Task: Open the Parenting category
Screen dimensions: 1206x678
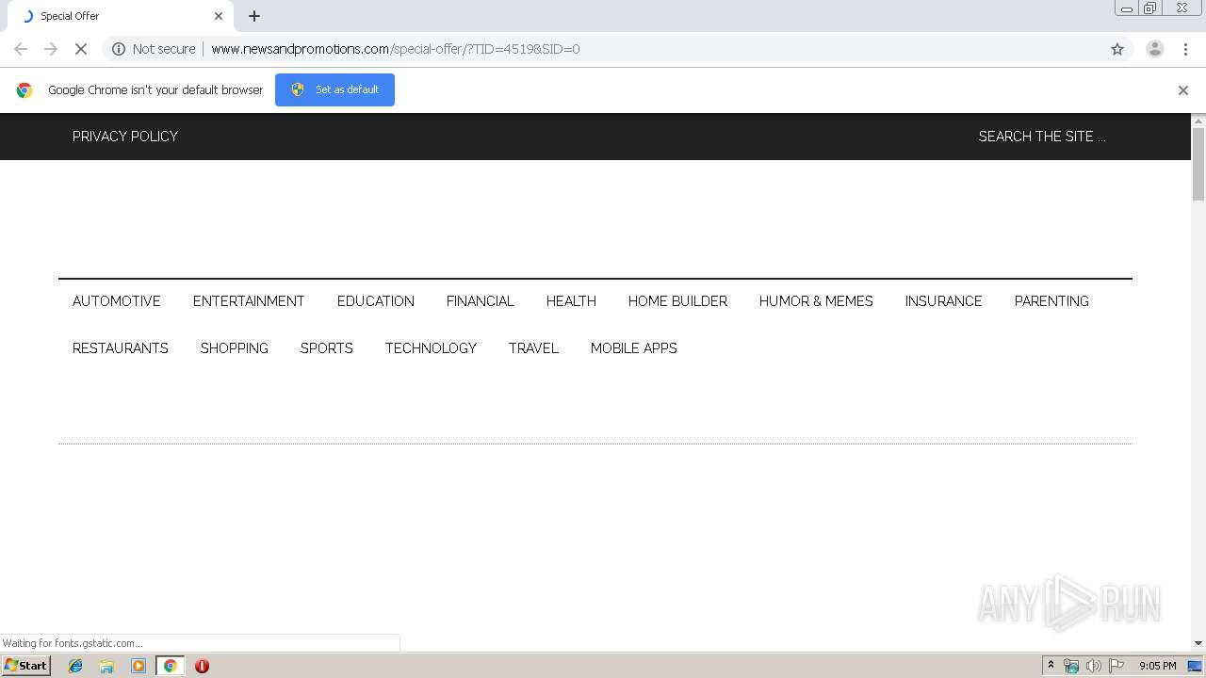Action: [1051, 301]
